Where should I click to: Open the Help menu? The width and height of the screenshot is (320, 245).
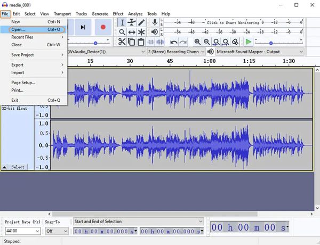click(x=166, y=14)
